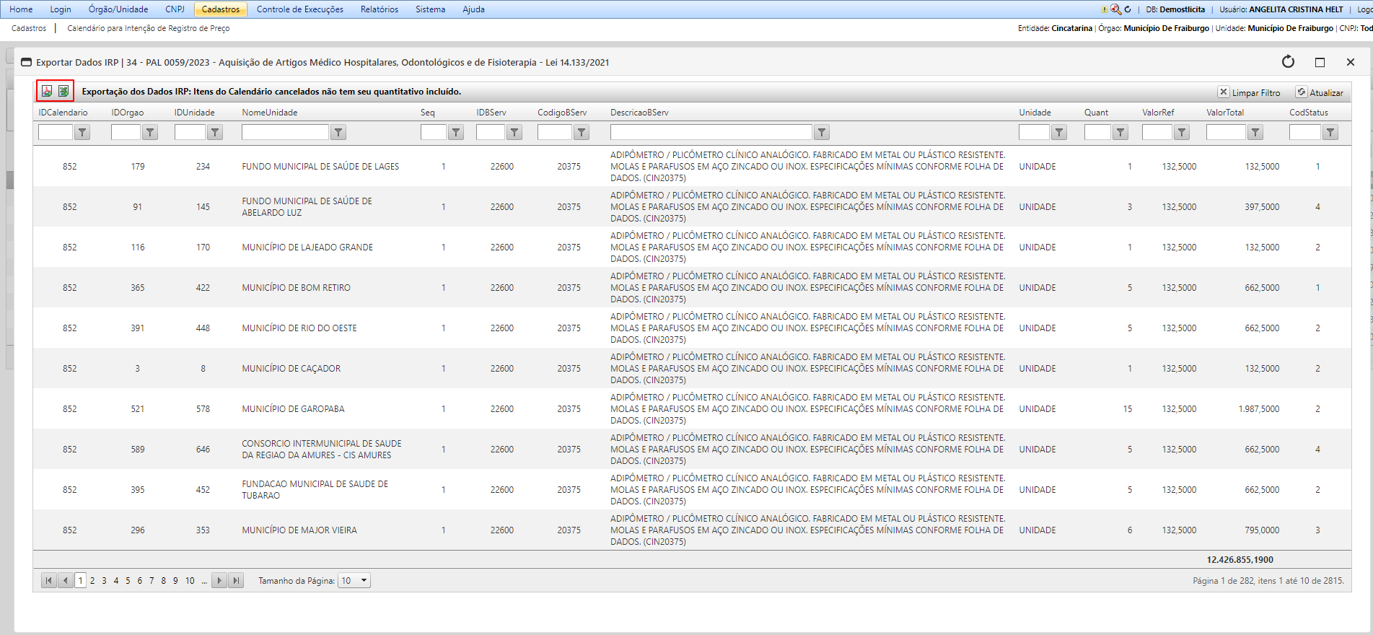Go to the last page of results
This screenshot has width=1373, height=635.
click(x=236, y=580)
